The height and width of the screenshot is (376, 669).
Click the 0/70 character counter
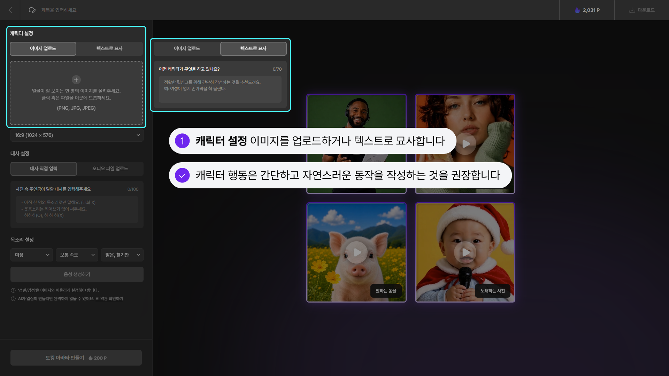point(277,69)
